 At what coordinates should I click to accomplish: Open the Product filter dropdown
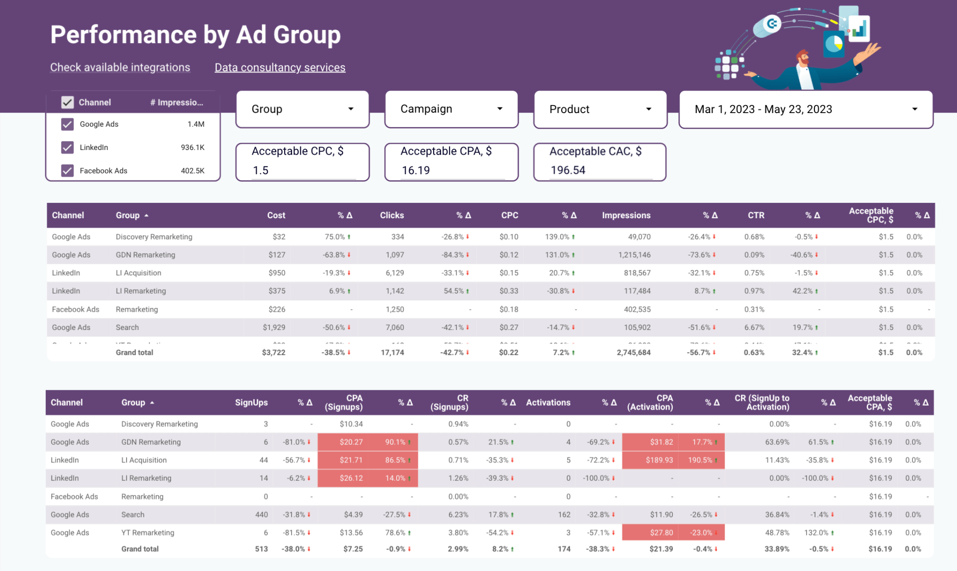[600, 109]
